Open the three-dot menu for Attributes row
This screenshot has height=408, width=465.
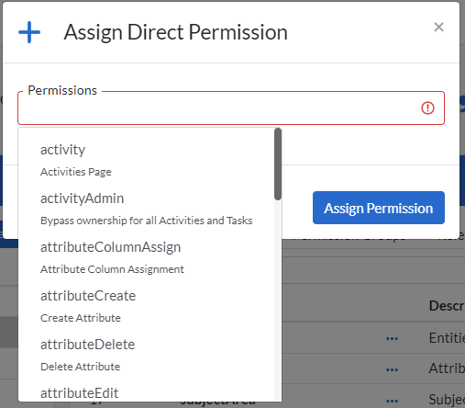(392, 369)
